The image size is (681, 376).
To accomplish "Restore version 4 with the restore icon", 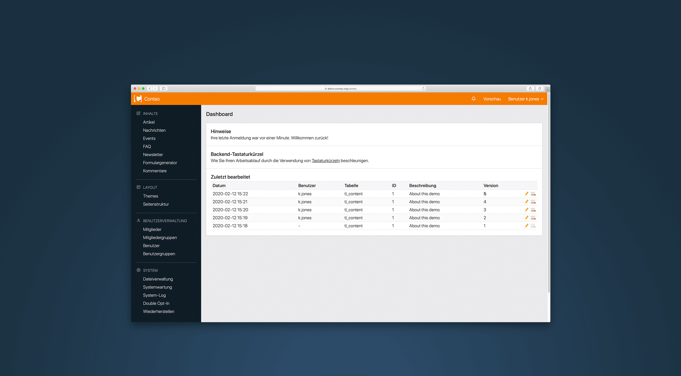I will point(533,202).
